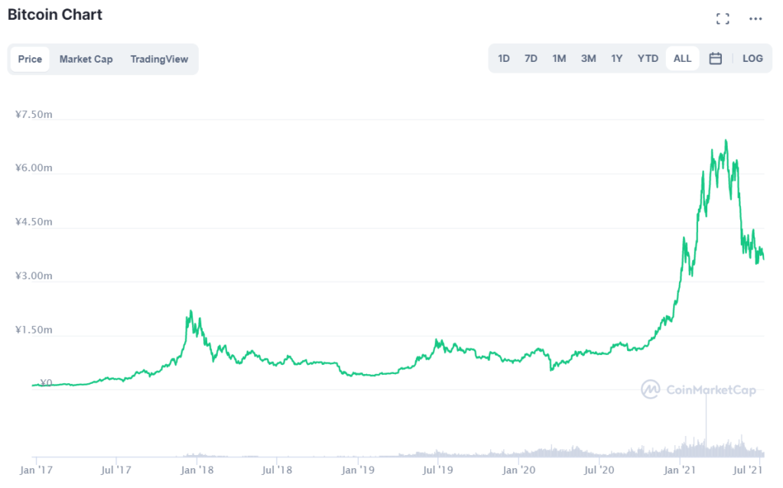Select the ALL time range

tap(682, 58)
